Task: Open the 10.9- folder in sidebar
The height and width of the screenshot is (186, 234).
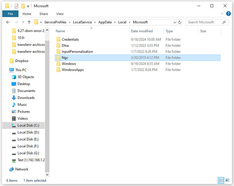Action: tap(18, 38)
